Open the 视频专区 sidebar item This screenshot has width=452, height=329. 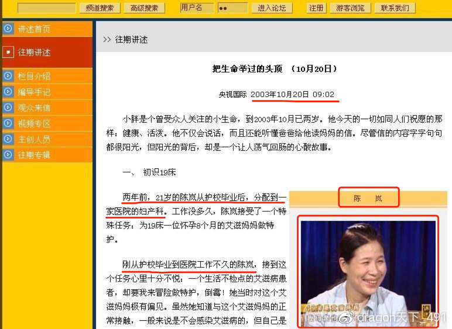(x=47, y=123)
